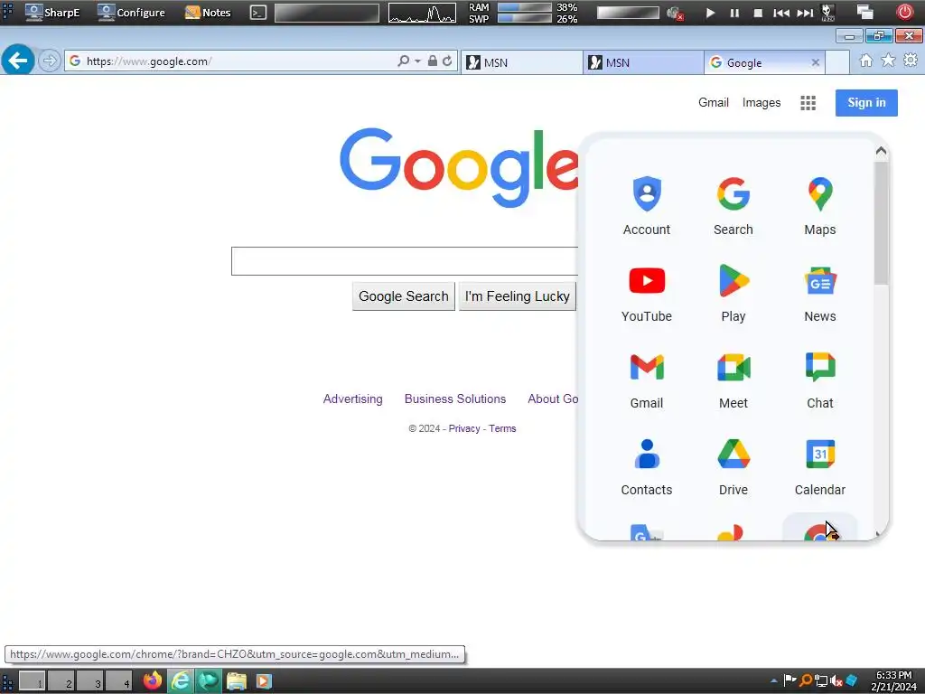This screenshot has height=694, width=925.
Task: Click I'm Feeling Lucky button
Action: [x=518, y=296]
